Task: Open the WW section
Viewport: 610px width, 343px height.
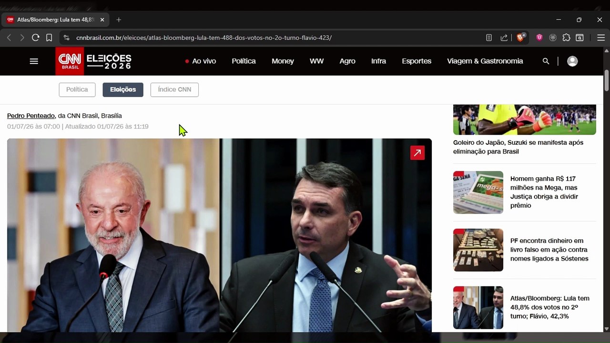Action: coord(316,61)
